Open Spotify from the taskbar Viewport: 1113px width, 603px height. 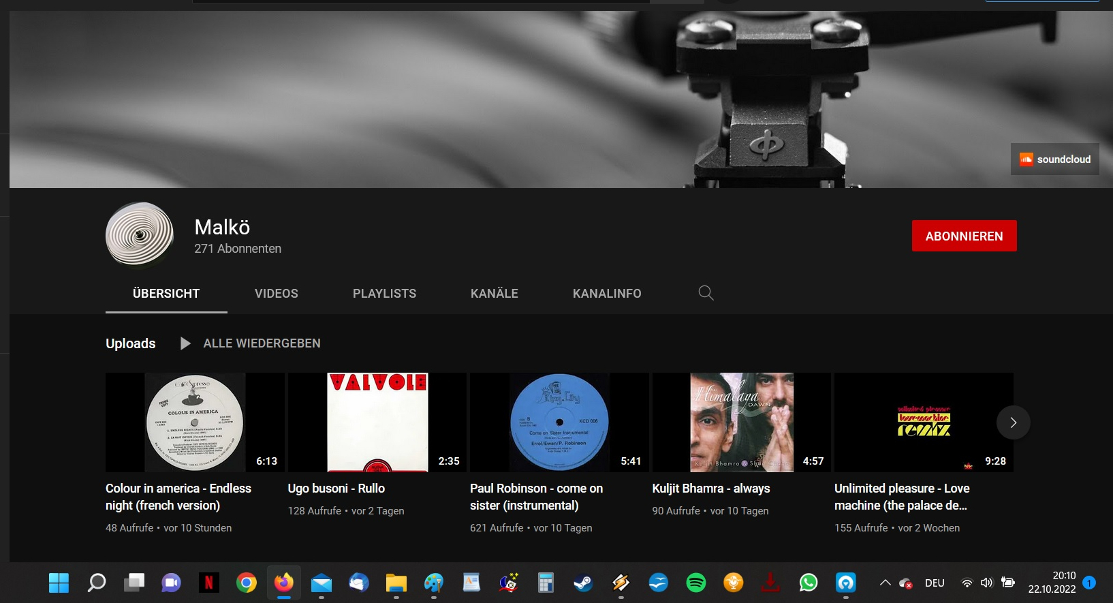click(695, 583)
